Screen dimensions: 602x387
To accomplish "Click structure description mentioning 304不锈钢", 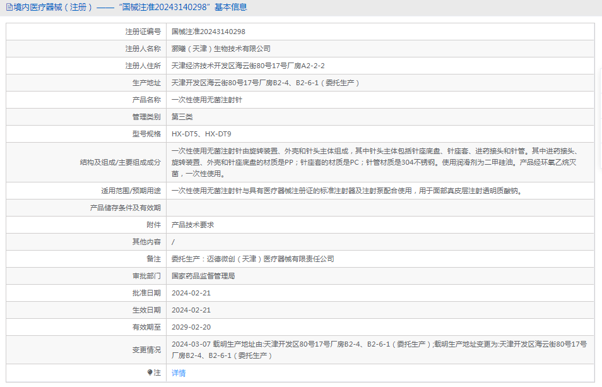I will 376,162.
